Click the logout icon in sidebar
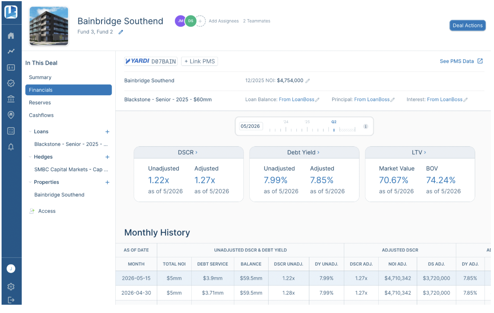 pos(11,300)
